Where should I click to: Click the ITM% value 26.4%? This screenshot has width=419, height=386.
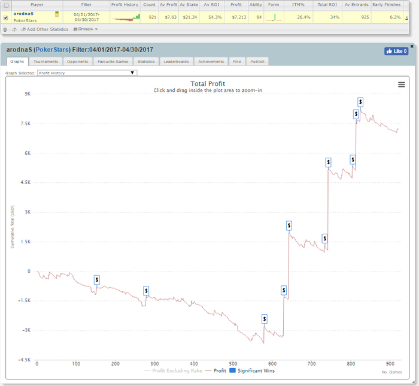[x=304, y=17]
